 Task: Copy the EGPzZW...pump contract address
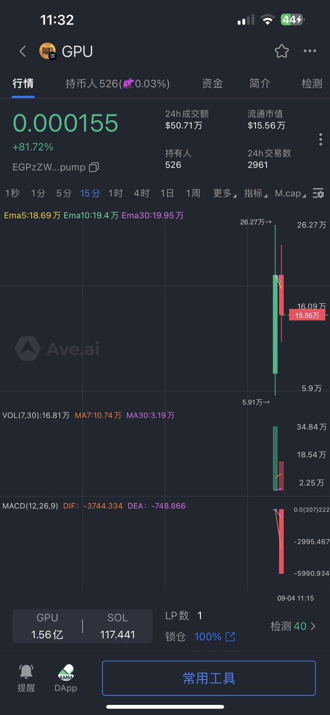pos(94,167)
